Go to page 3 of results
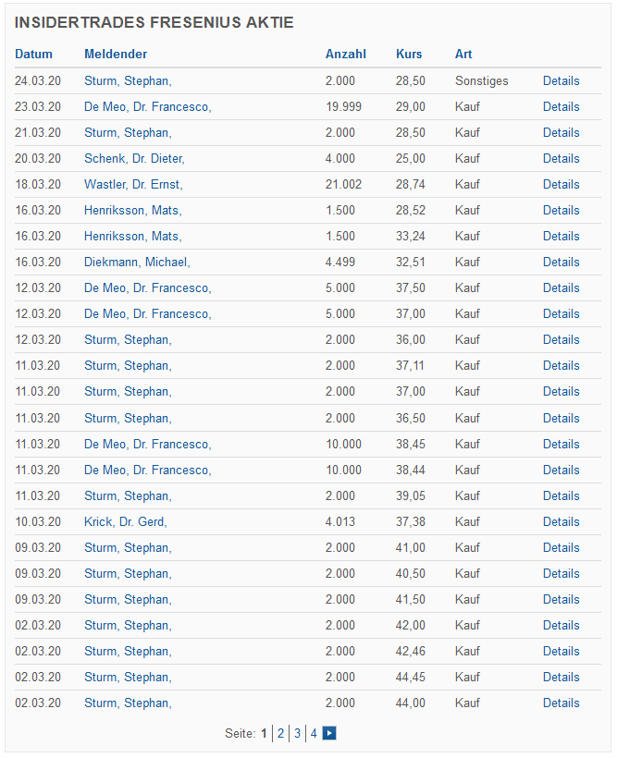Screen dimensions: 617x758 297,733
